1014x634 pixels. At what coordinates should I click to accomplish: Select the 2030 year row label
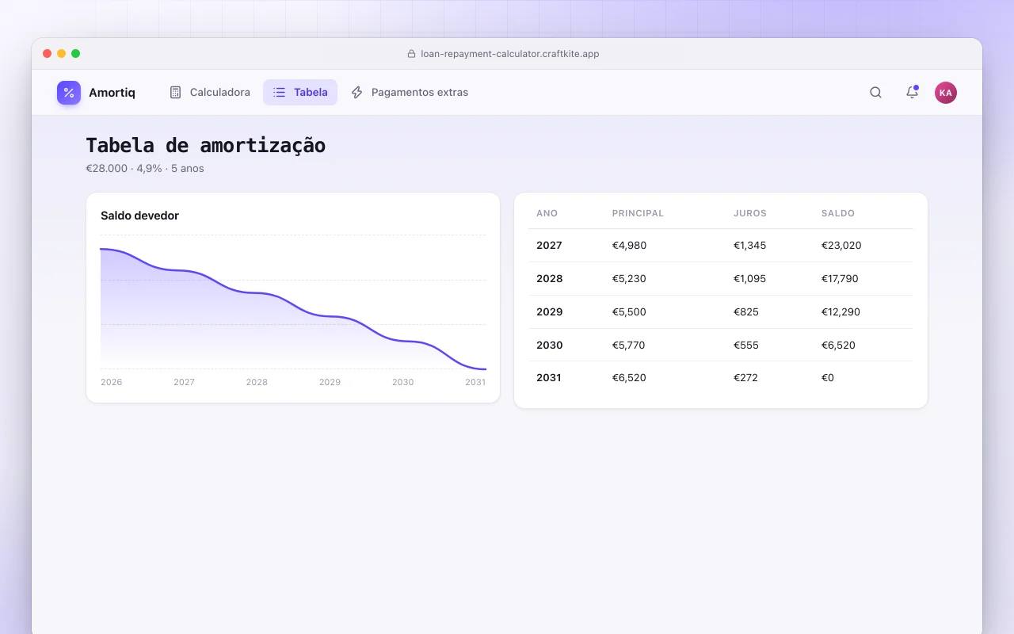point(549,346)
